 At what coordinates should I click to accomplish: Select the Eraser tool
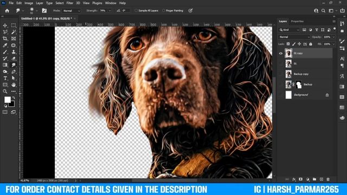pyautogui.click(x=14, y=58)
